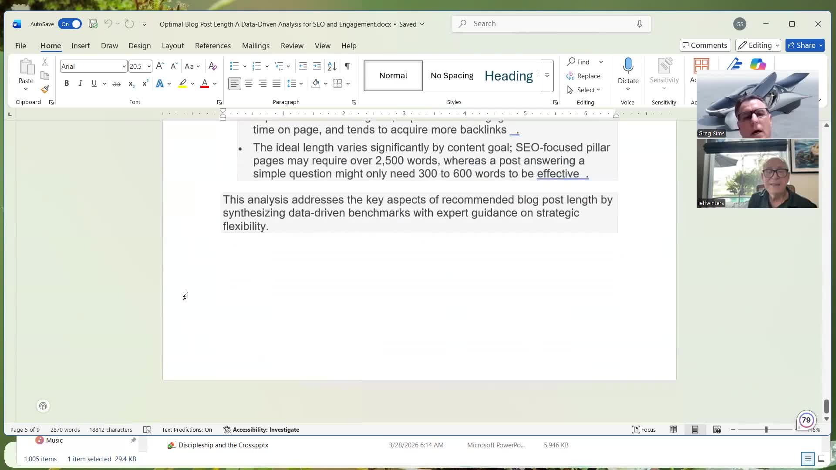
Task: Switch to Read Mode view
Action: pyautogui.click(x=673, y=430)
